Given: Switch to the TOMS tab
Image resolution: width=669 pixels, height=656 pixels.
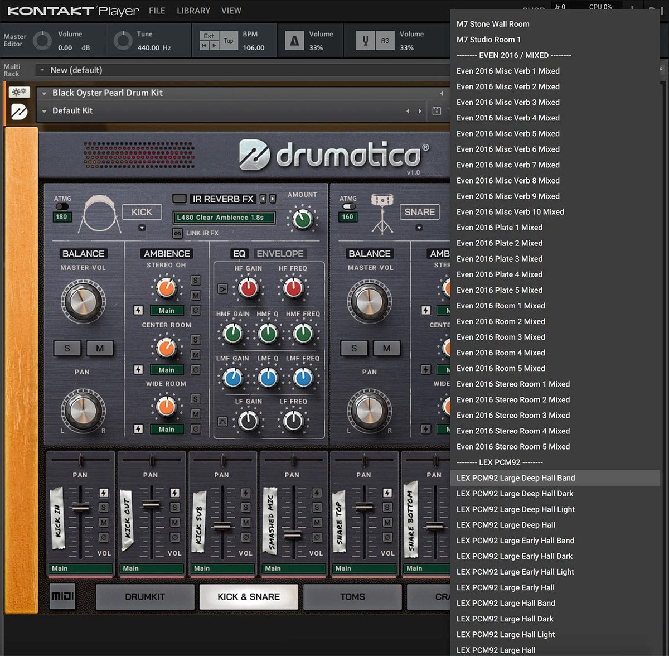Looking at the screenshot, I should tap(352, 597).
